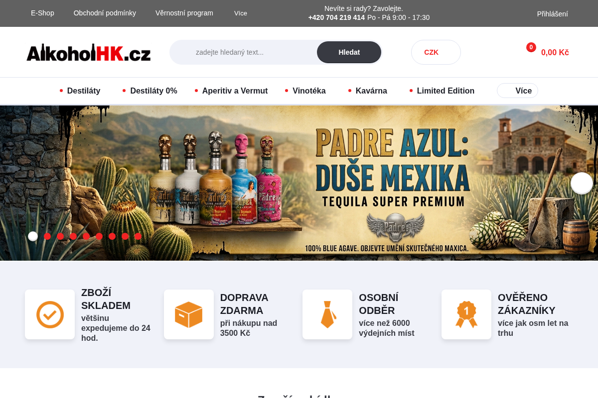Call phone number +420 704 219 414
The height and width of the screenshot is (398, 598).
coord(336,17)
